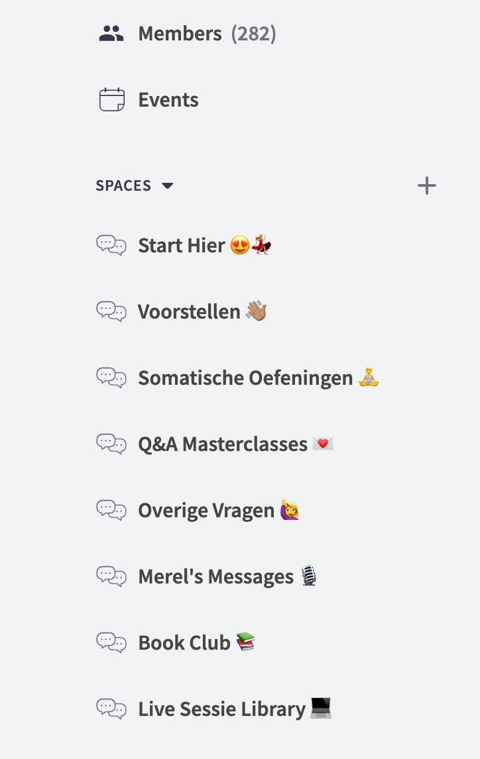Click the member count (282)
480x759 pixels.
253,34
